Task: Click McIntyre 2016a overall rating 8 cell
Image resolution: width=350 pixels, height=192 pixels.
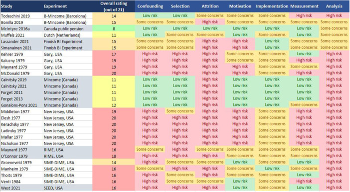Action: click(114, 28)
